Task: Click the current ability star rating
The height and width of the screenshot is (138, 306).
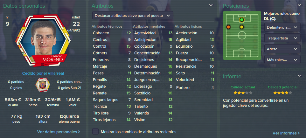Action: pos(243,93)
